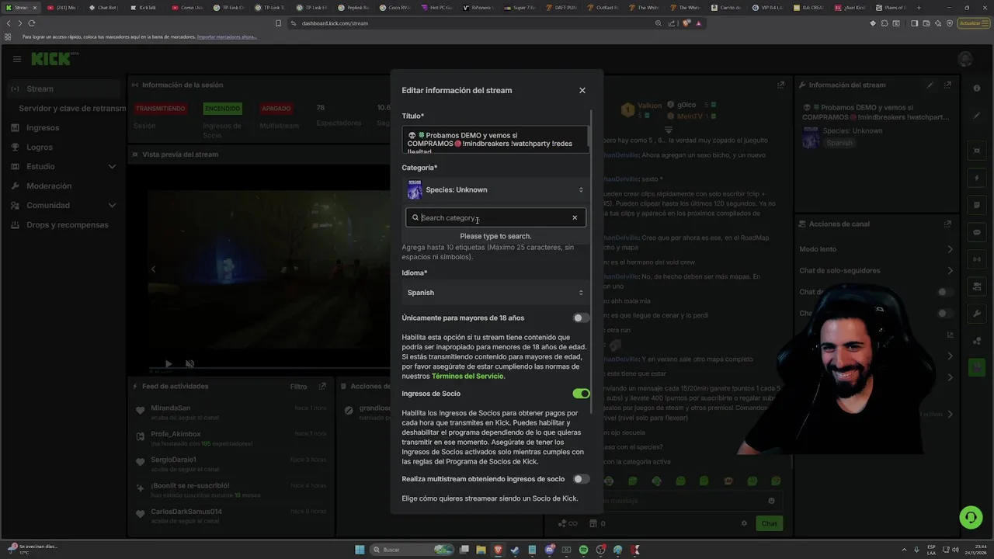
Task: Edit stream info with pencil icon in panel
Action: tap(930, 85)
